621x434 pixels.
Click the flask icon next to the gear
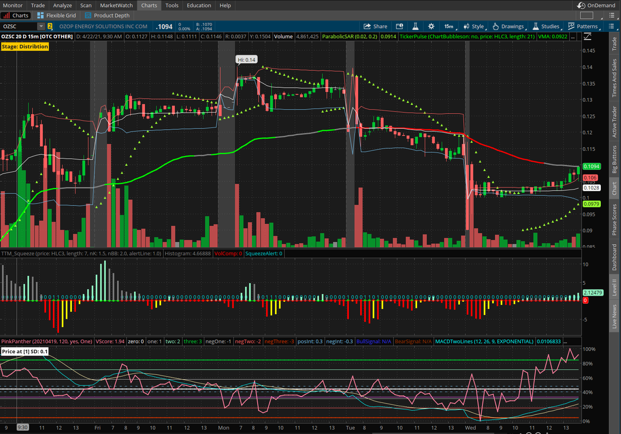(x=415, y=26)
